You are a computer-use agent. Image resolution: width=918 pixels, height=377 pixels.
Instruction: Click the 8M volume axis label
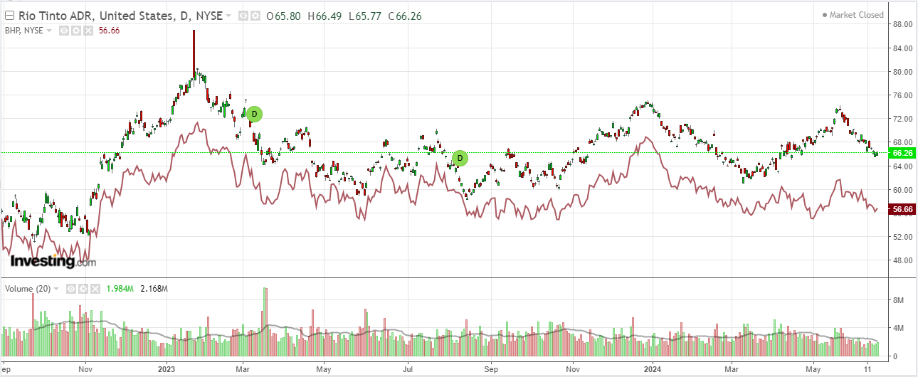coord(898,301)
